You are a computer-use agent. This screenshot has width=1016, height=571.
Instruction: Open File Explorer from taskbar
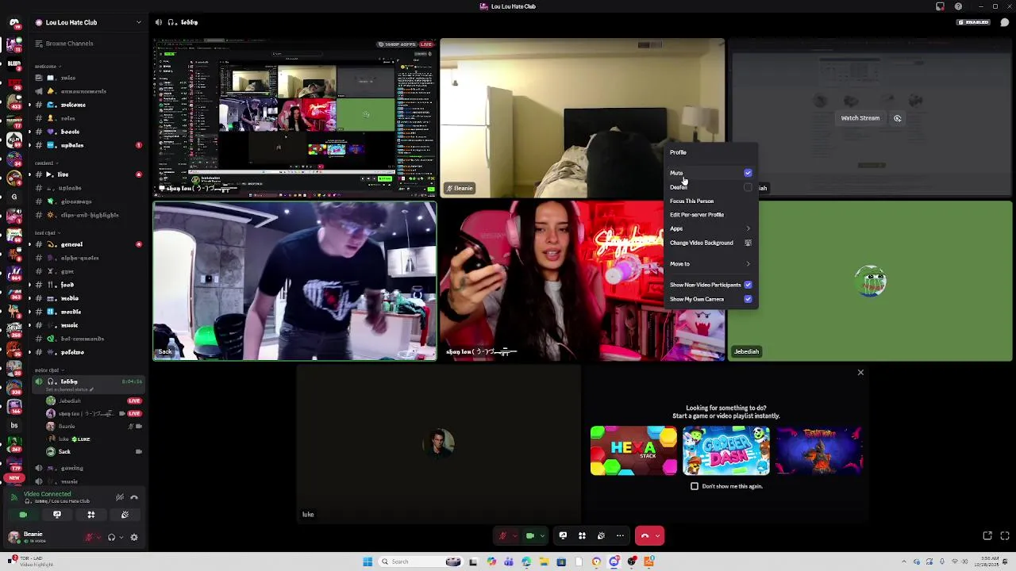[x=544, y=561]
